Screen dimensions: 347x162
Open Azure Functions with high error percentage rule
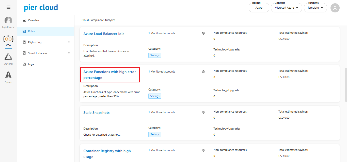(110, 75)
